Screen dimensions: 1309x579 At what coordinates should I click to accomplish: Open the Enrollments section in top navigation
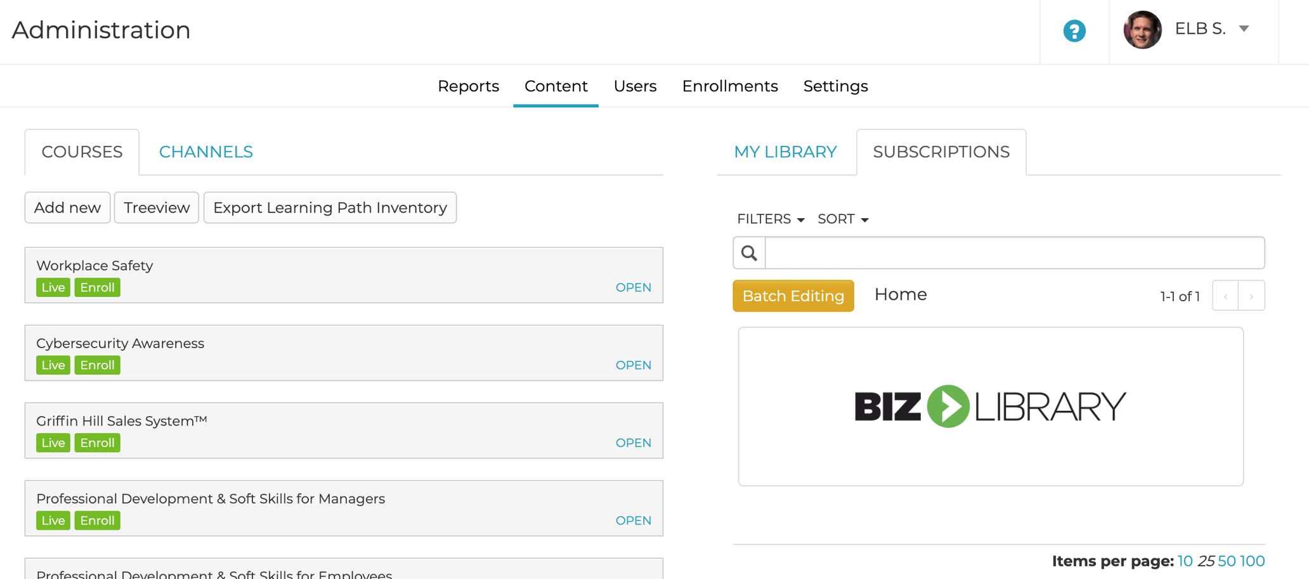click(730, 86)
